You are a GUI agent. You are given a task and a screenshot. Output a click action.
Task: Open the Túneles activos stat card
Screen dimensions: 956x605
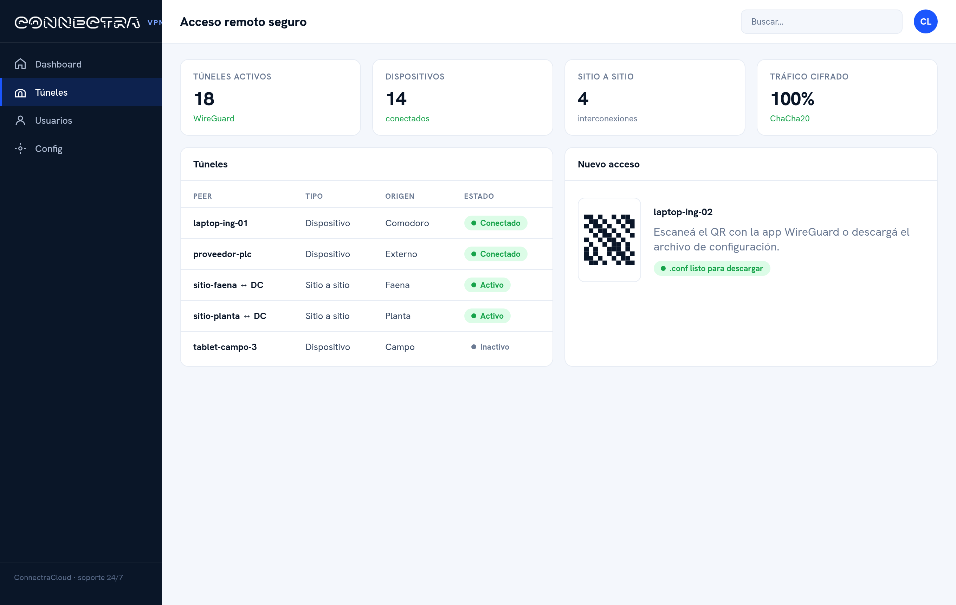point(270,97)
